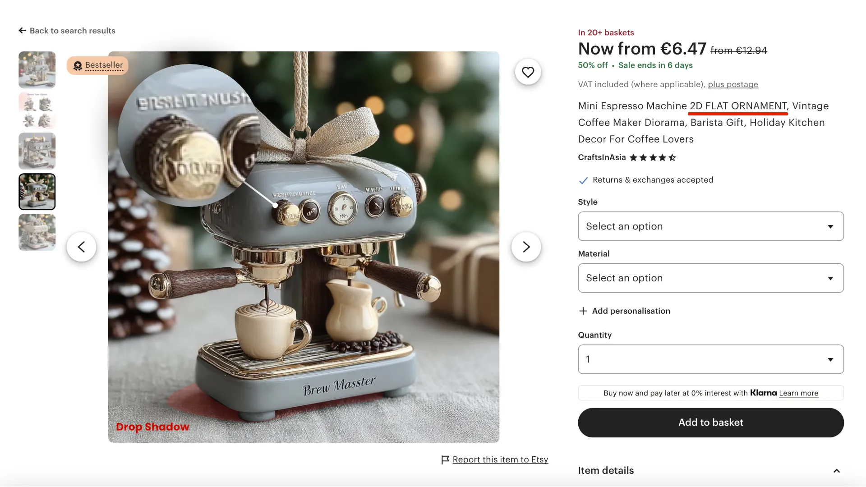Collapse the Item details section chevron
Screen dimensions: 866x487
[836, 471]
